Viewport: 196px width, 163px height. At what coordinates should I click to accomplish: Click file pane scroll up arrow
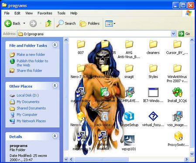(192, 40)
